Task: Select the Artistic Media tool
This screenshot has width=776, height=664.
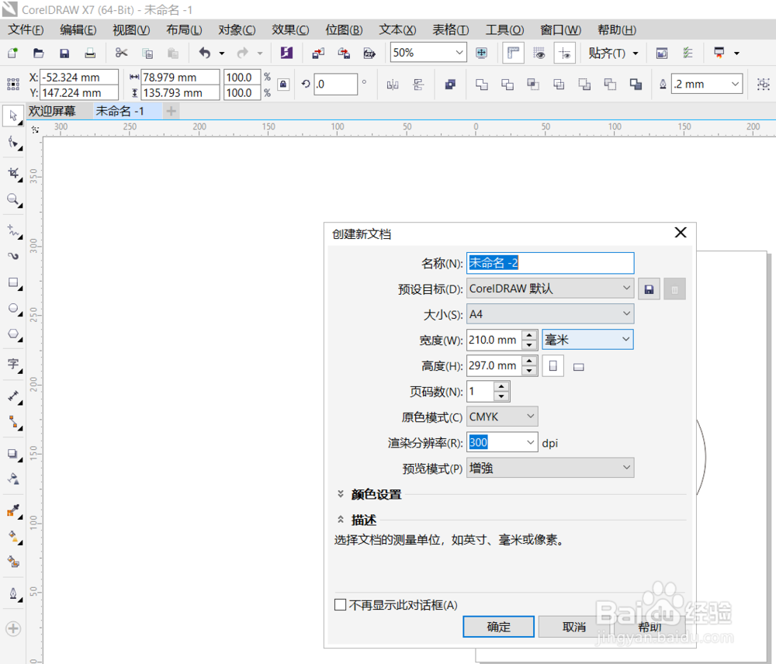Action: [x=13, y=256]
